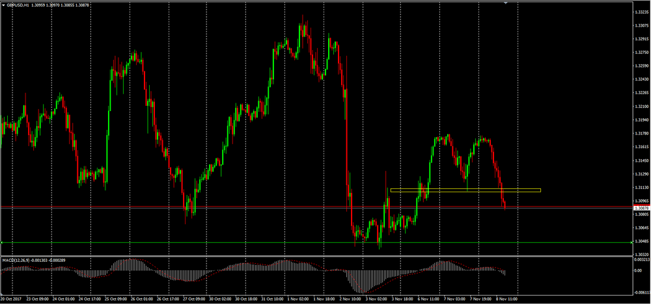
Task: Click the GBPUSD,H1 chart title text
Action: point(18,5)
